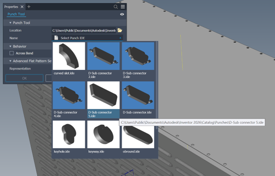Choose D-Sub connector 2.ide punch
275x176 pixels.
(x=103, y=56)
